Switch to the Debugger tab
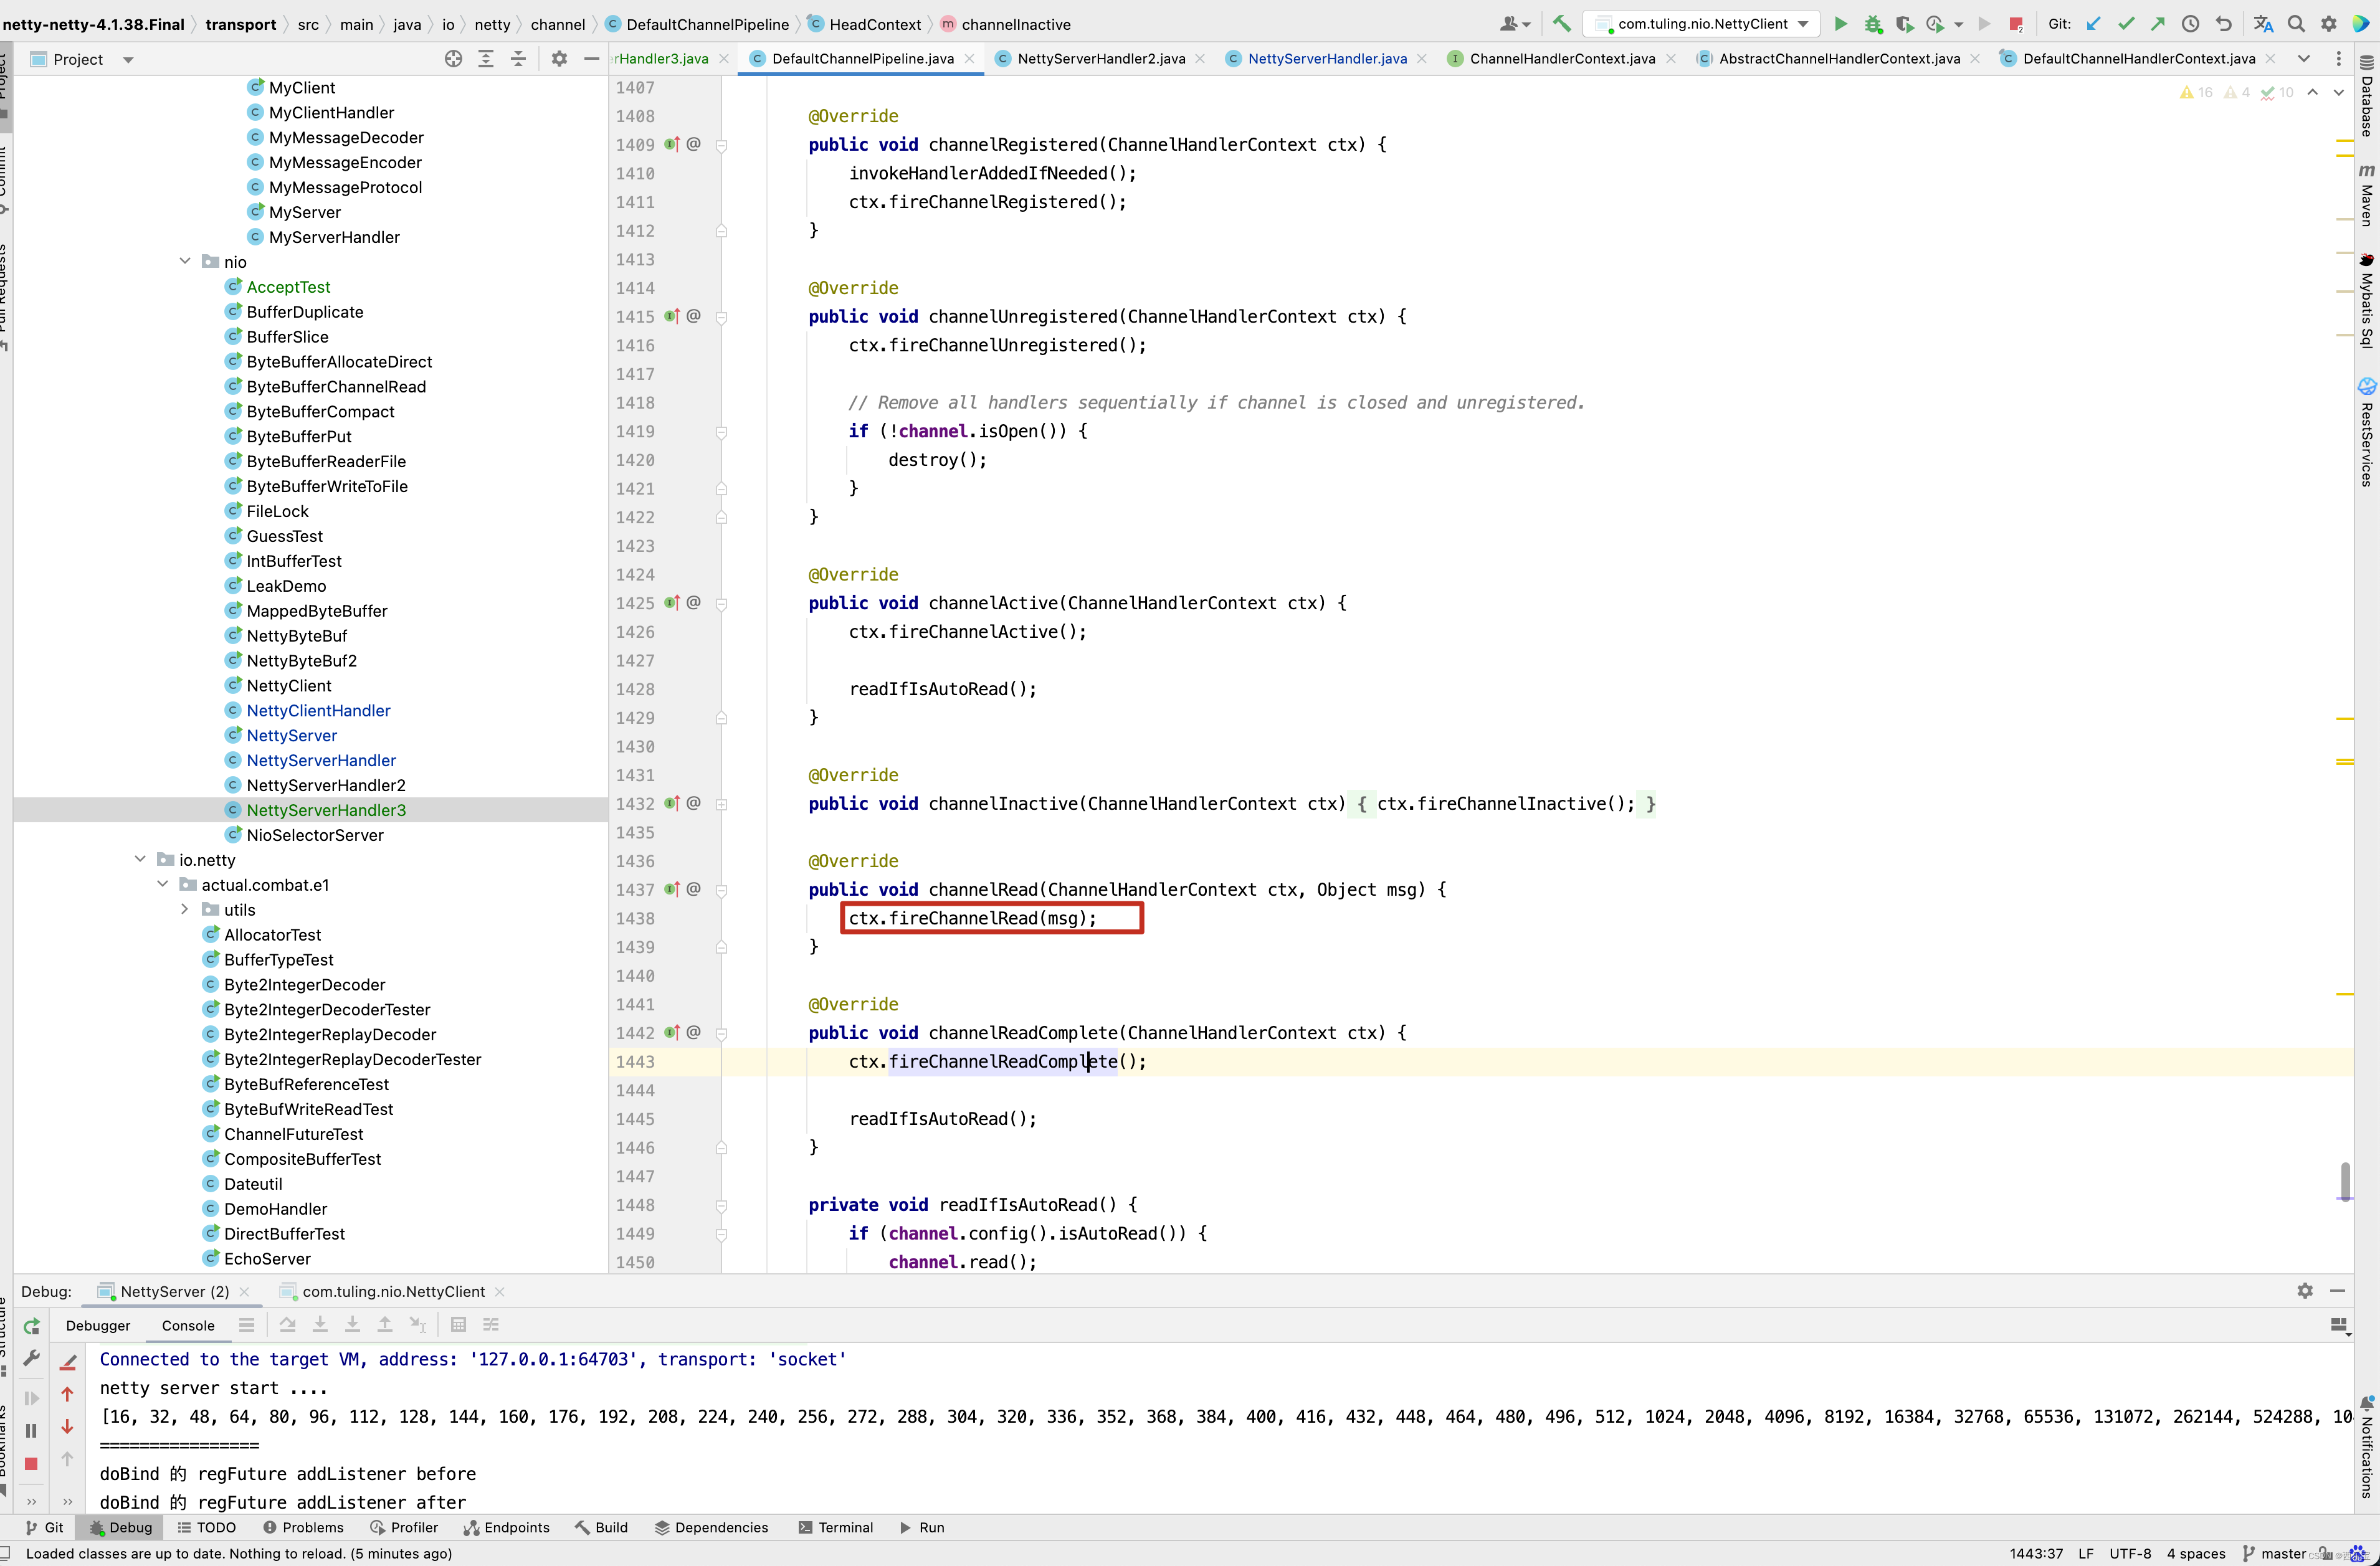The image size is (2380, 1566). [98, 1325]
